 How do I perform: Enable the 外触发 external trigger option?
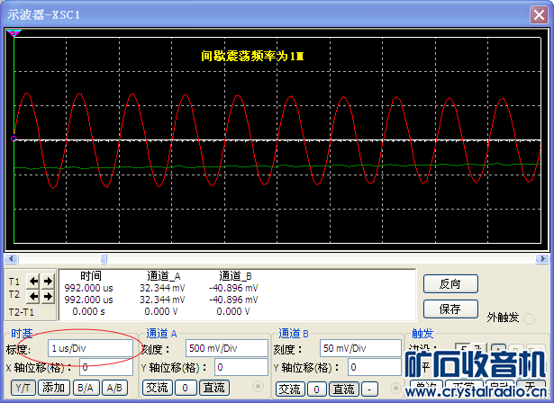(530, 318)
